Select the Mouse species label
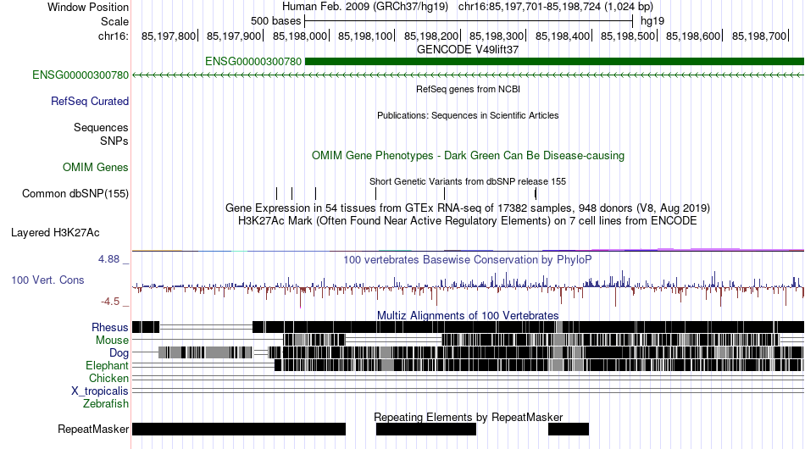The image size is (805, 449). pyautogui.click(x=112, y=341)
